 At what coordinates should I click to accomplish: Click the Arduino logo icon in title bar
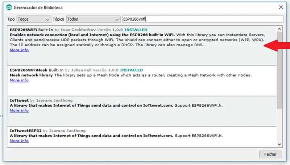[9, 7]
